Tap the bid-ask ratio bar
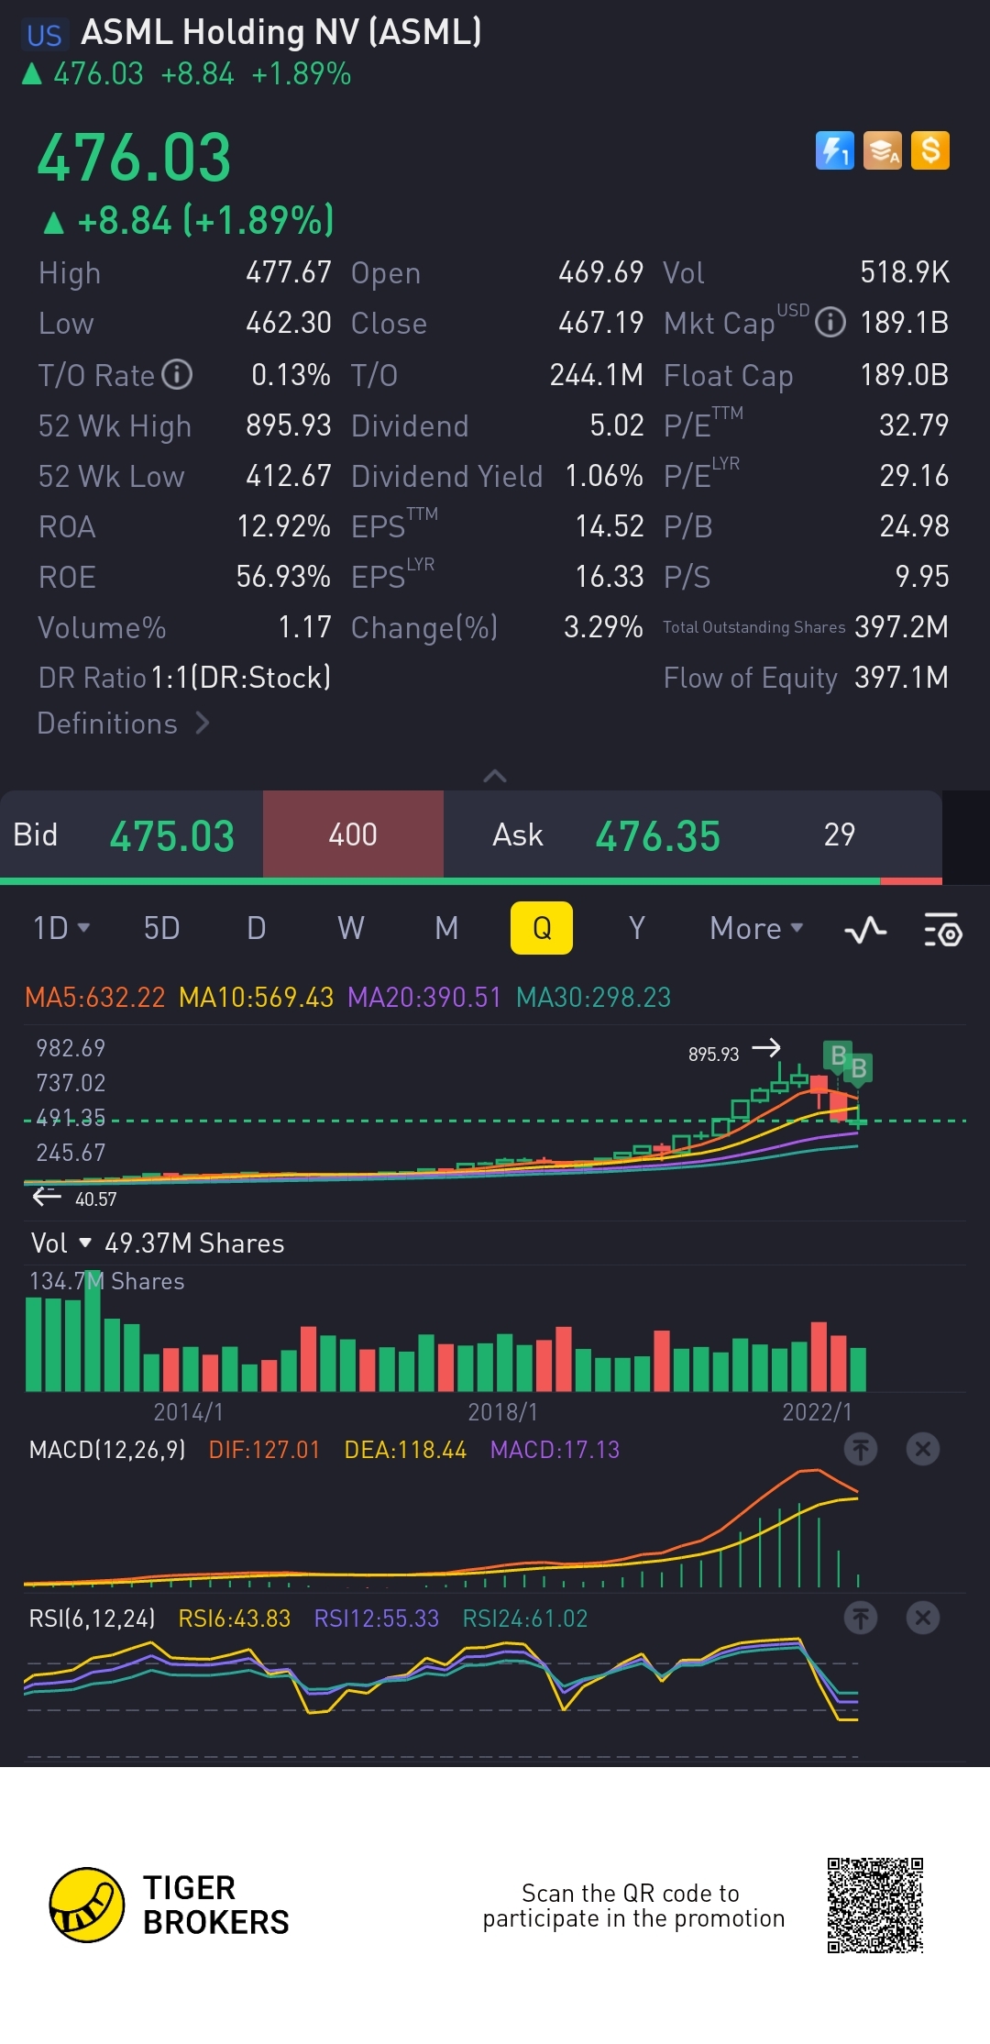The image size is (990, 2044). click(471, 881)
